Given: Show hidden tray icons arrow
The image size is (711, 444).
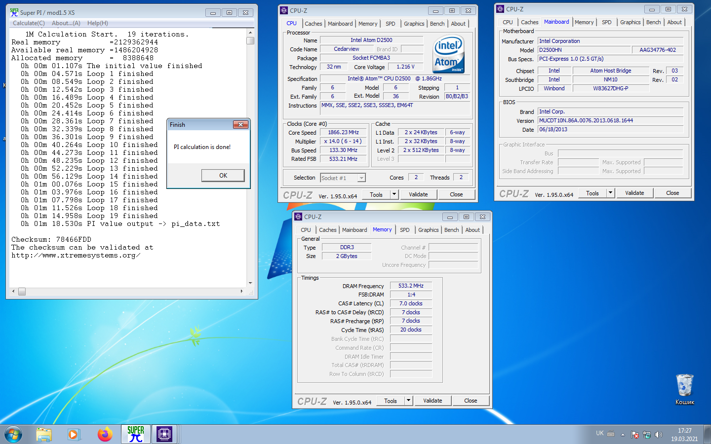Looking at the screenshot, I should (623, 435).
